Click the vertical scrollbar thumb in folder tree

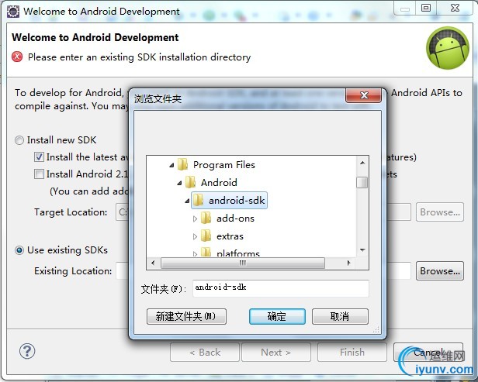[x=362, y=183]
